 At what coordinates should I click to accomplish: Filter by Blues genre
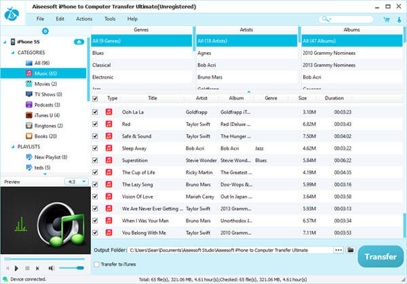142,53
